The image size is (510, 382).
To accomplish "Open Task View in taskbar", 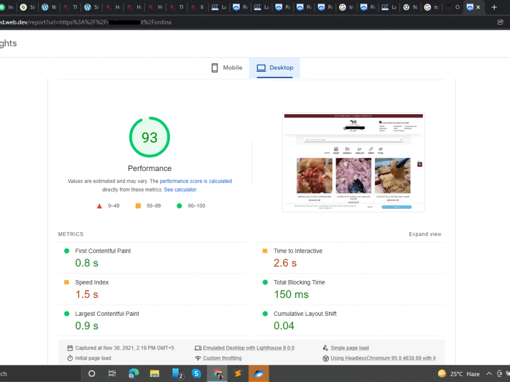I will [x=112, y=373].
